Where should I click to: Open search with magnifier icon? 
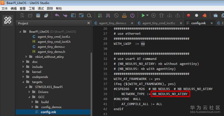click(x=89, y=16)
